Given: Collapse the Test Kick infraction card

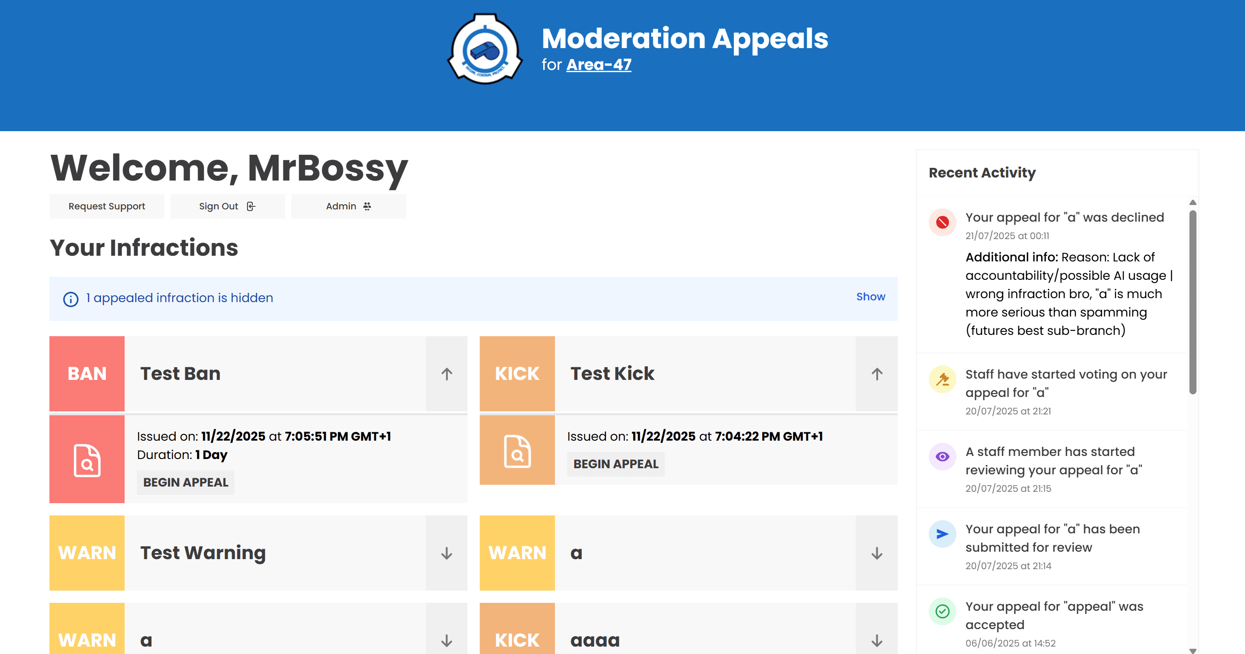Looking at the screenshot, I should coord(876,373).
